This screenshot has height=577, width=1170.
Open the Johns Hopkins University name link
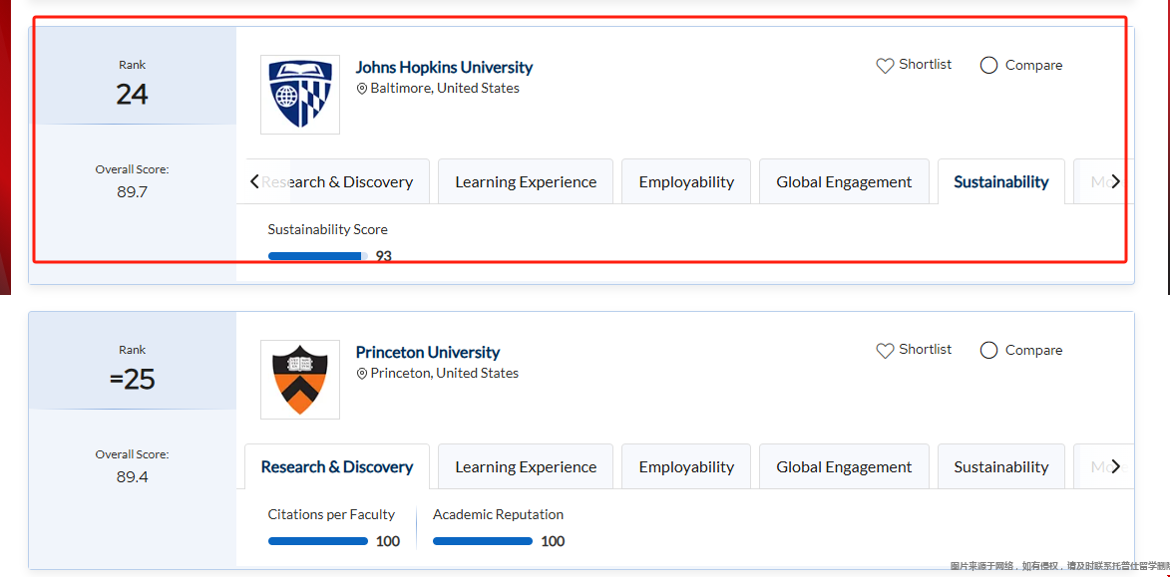444,68
